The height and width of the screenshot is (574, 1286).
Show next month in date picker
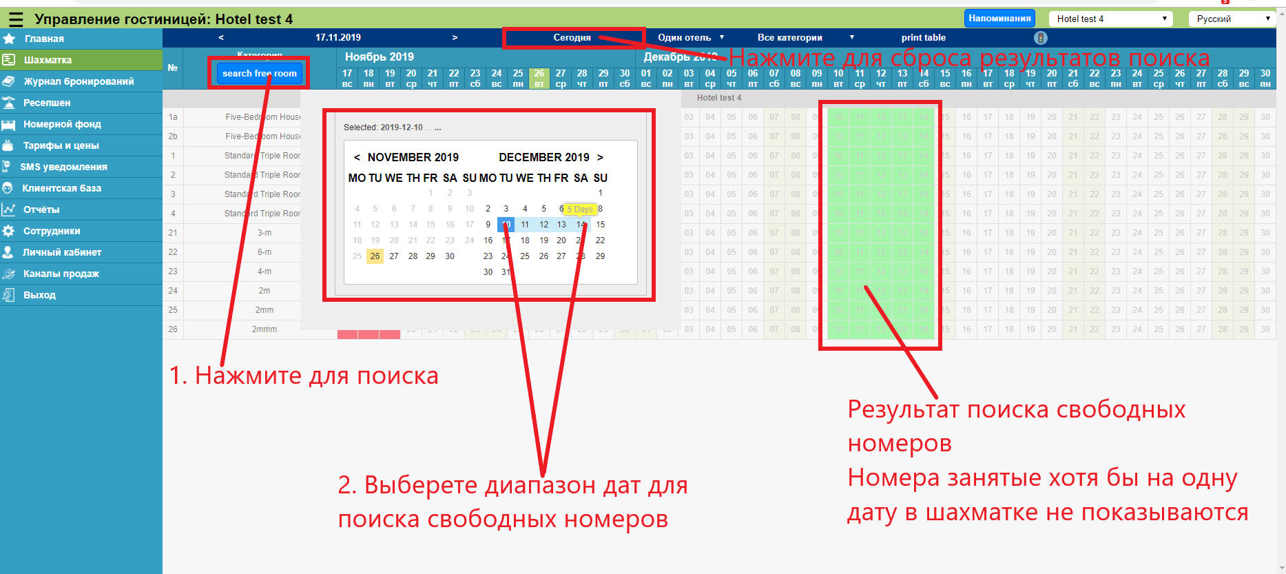(600, 157)
